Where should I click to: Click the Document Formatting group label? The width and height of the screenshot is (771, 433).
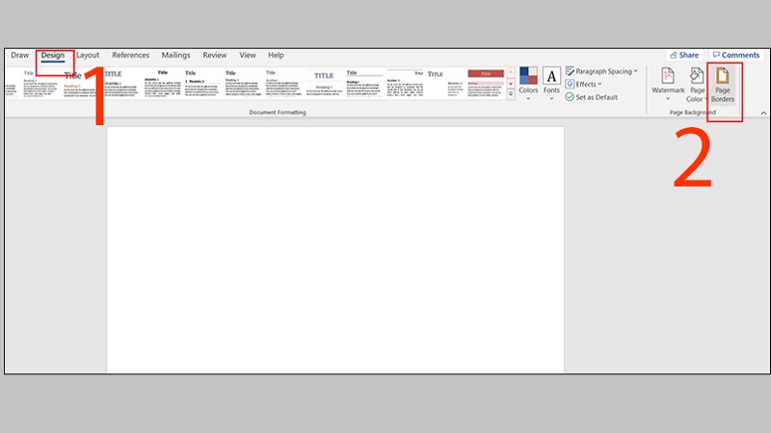pyautogui.click(x=278, y=113)
